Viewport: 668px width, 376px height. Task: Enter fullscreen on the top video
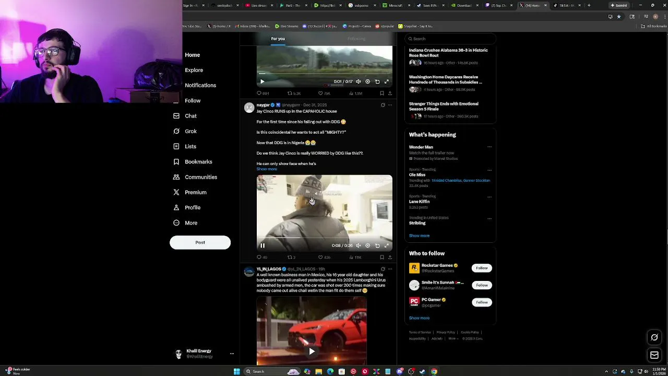[x=387, y=81]
